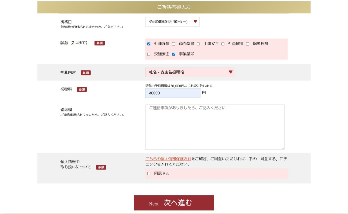Check the 同意する agreement box
The image size is (348, 214).
click(x=149, y=173)
